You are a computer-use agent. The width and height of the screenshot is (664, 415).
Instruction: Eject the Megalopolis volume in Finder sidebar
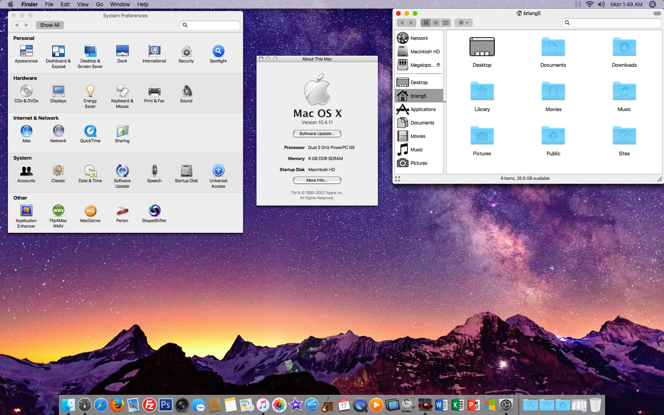click(x=438, y=65)
